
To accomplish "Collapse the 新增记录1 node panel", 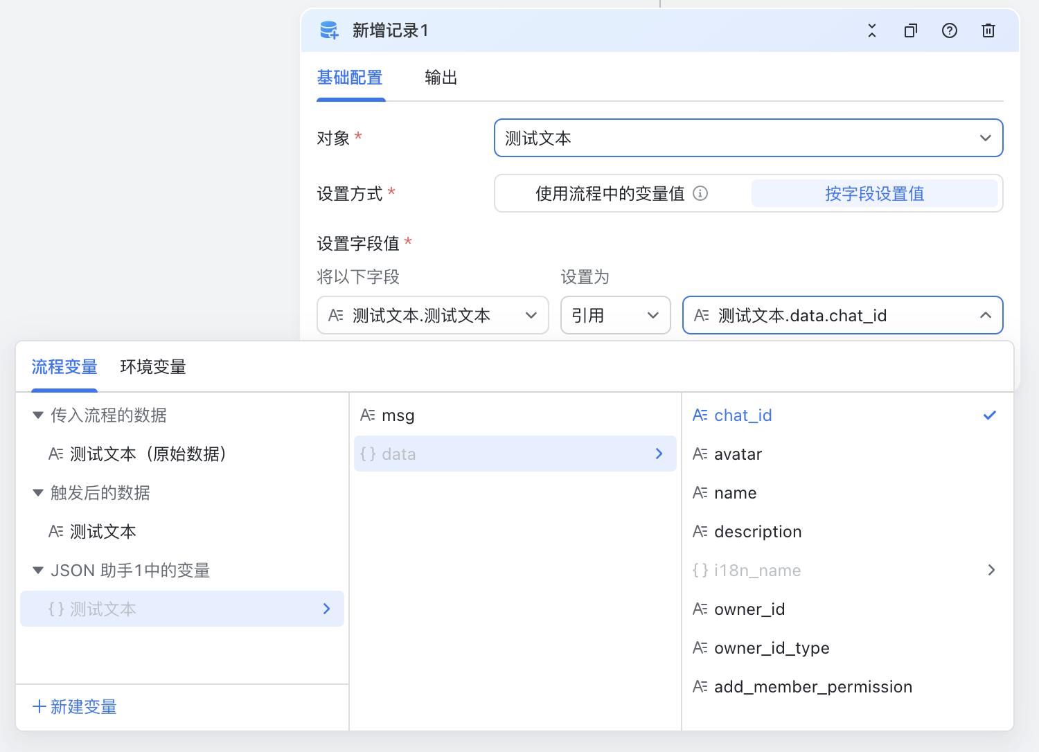I will pyautogui.click(x=871, y=30).
